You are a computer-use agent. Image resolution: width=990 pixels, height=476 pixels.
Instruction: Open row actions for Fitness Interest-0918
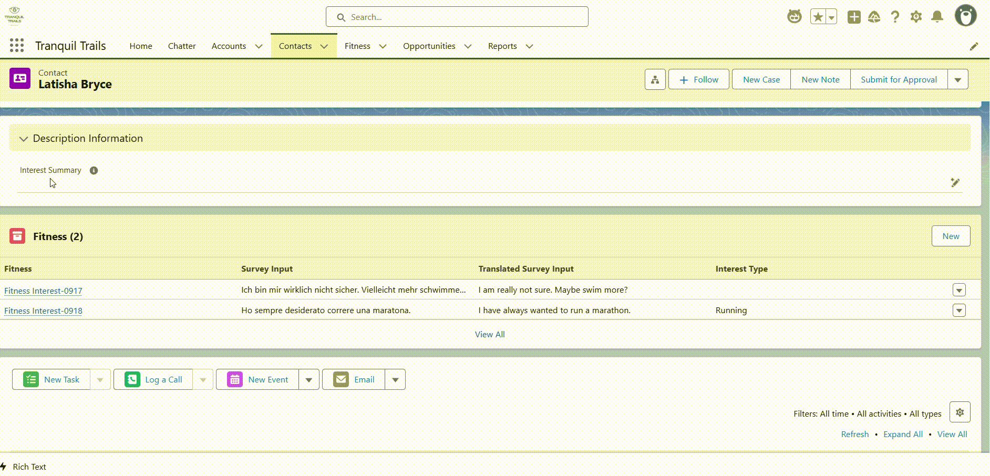(x=959, y=311)
